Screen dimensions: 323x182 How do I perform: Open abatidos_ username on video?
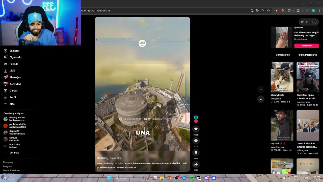[x=102, y=158]
